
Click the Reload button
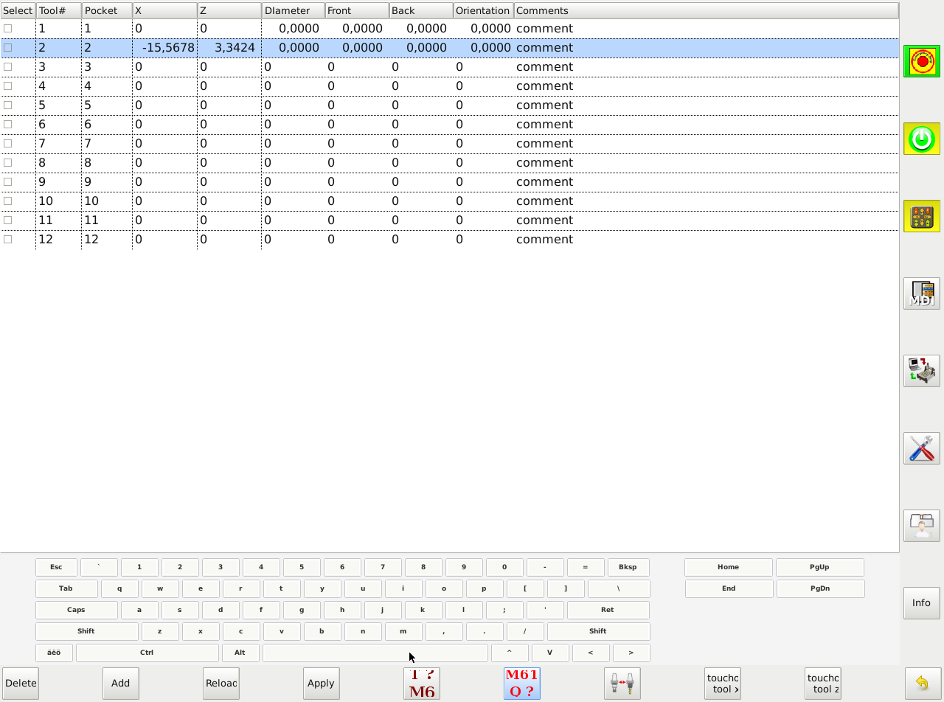click(x=221, y=684)
